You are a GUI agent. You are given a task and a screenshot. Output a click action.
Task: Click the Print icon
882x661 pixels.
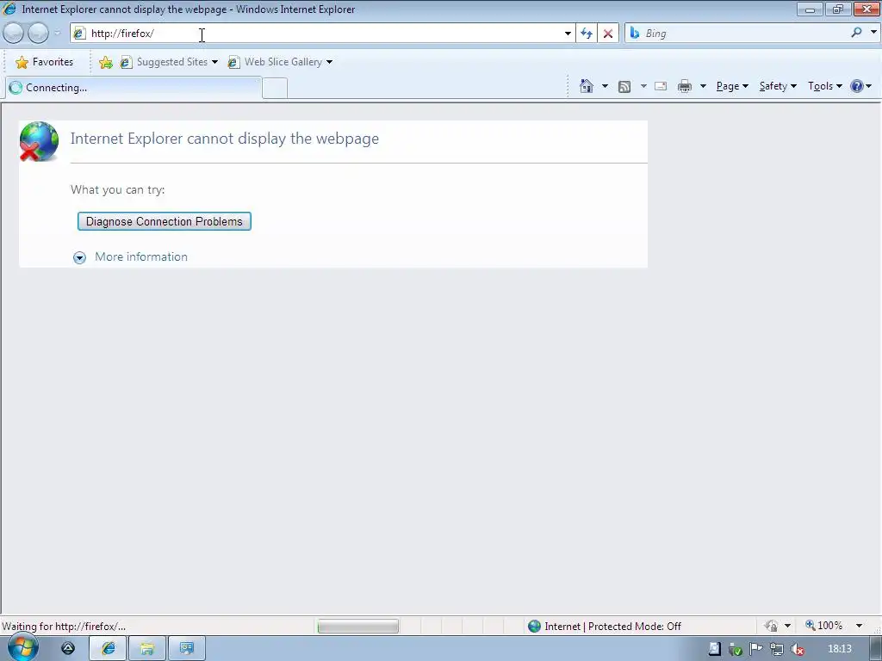click(x=685, y=86)
